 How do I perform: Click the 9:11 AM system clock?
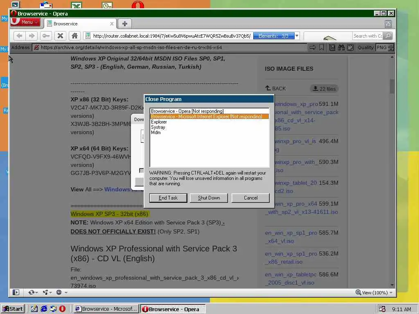[x=401, y=309]
